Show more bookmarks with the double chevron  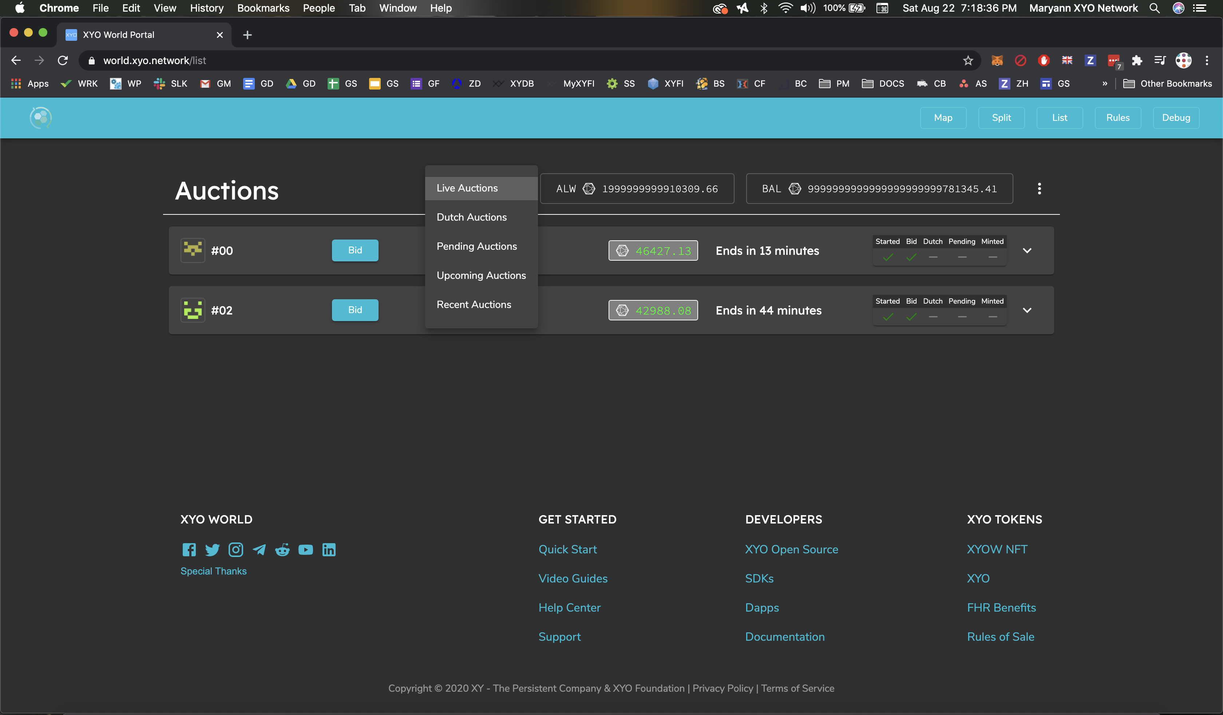tap(1105, 83)
